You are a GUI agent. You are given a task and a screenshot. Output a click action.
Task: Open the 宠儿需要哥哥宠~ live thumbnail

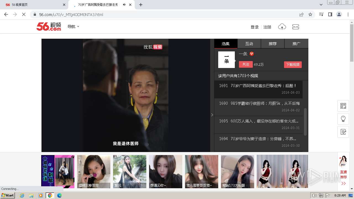click(x=202, y=172)
